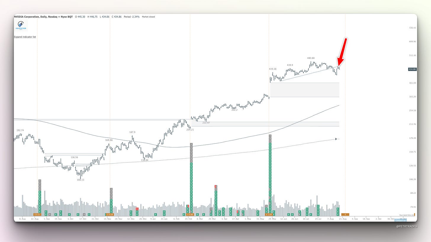431x242 pixels.
Task: Click top H marker of February rating stack
Action: [191, 144]
